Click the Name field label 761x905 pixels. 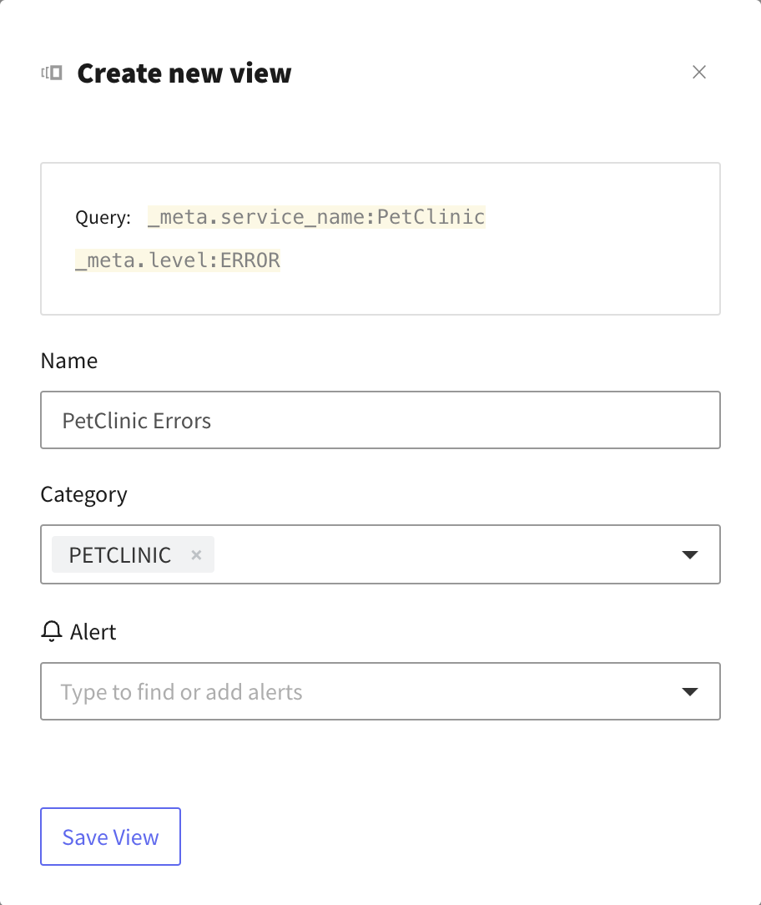[68, 360]
